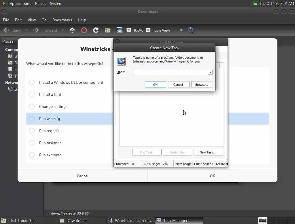The image size is (295, 224).
Task: Select the Install a Windows DLL or component radio button
Action: point(32,82)
